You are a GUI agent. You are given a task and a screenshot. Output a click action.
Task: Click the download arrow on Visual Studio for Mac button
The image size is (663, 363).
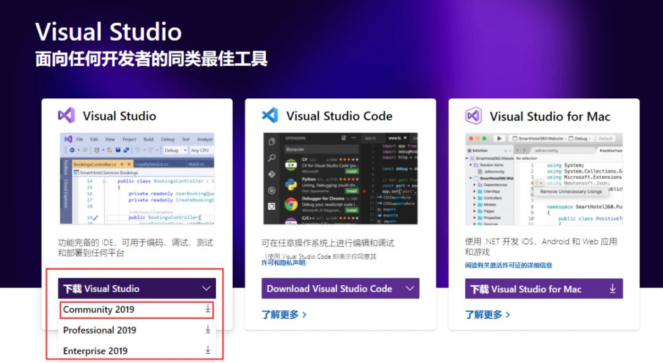[612, 289]
